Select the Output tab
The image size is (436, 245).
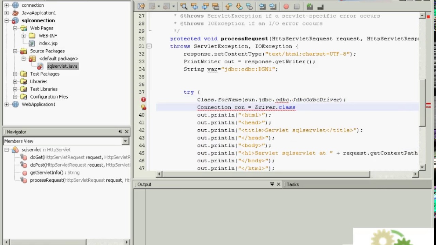[144, 184]
